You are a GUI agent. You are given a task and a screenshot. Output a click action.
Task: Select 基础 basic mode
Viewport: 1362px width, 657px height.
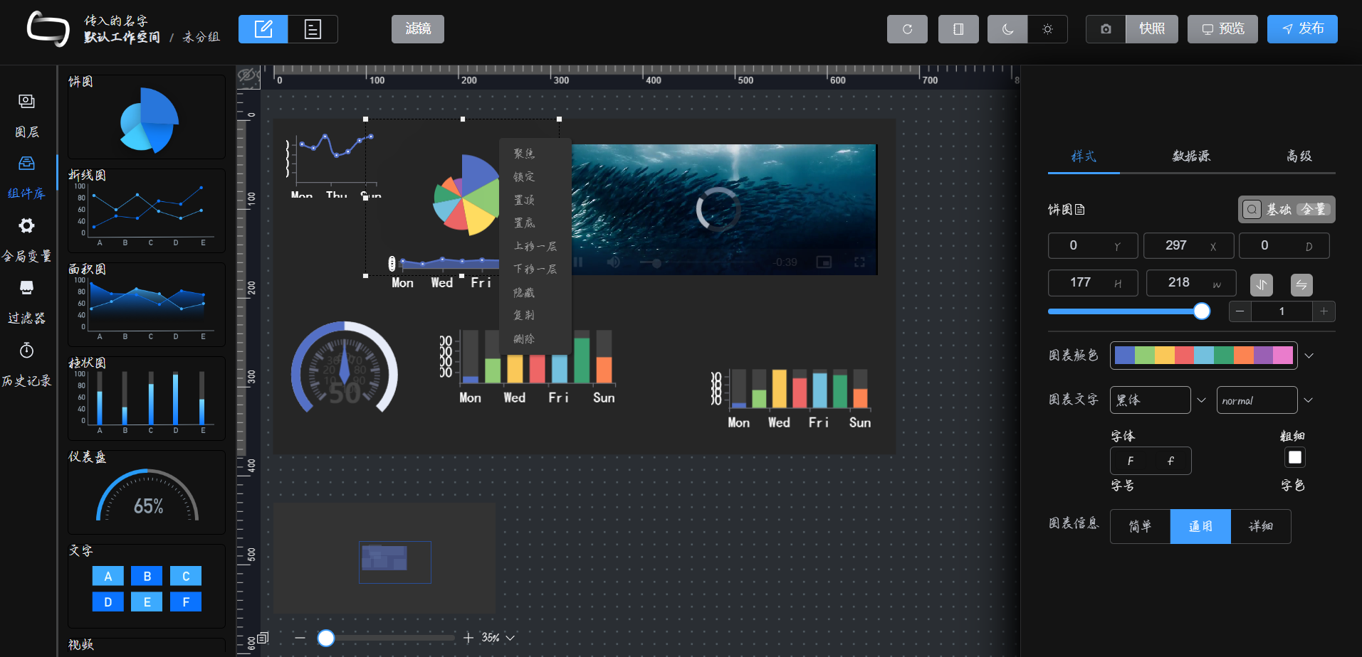1279,210
